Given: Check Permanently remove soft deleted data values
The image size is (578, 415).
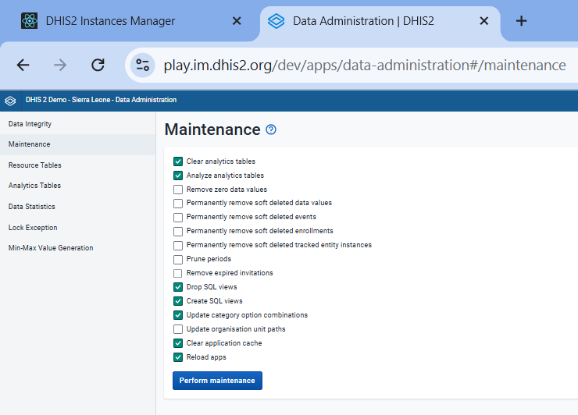Looking at the screenshot, I should 178,203.
